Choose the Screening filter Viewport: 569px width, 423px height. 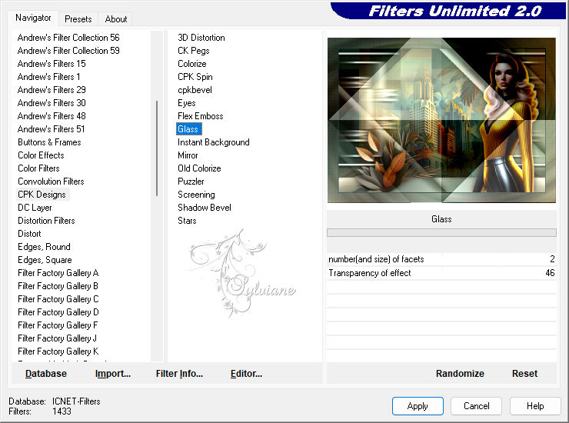coord(196,195)
